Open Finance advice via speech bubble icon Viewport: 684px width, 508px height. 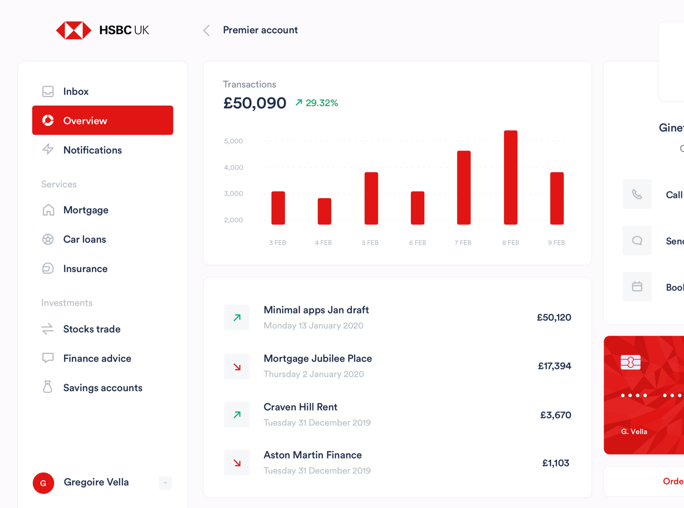pyautogui.click(x=48, y=358)
